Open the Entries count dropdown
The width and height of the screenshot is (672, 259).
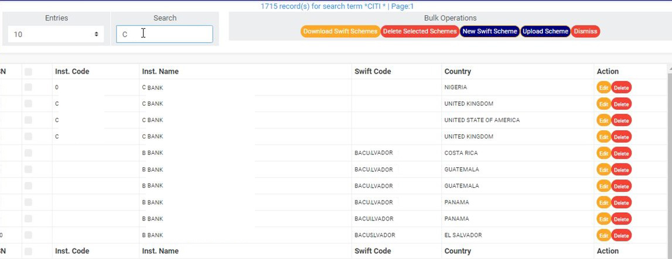pos(56,34)
